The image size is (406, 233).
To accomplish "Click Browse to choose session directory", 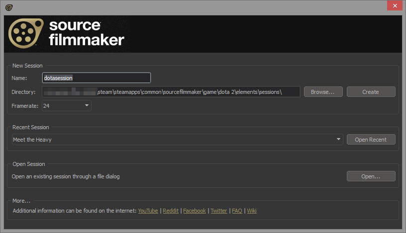I will tap(323, 92).
